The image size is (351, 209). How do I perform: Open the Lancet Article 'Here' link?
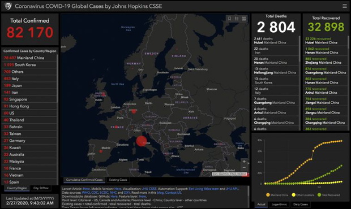click(86, 189)
